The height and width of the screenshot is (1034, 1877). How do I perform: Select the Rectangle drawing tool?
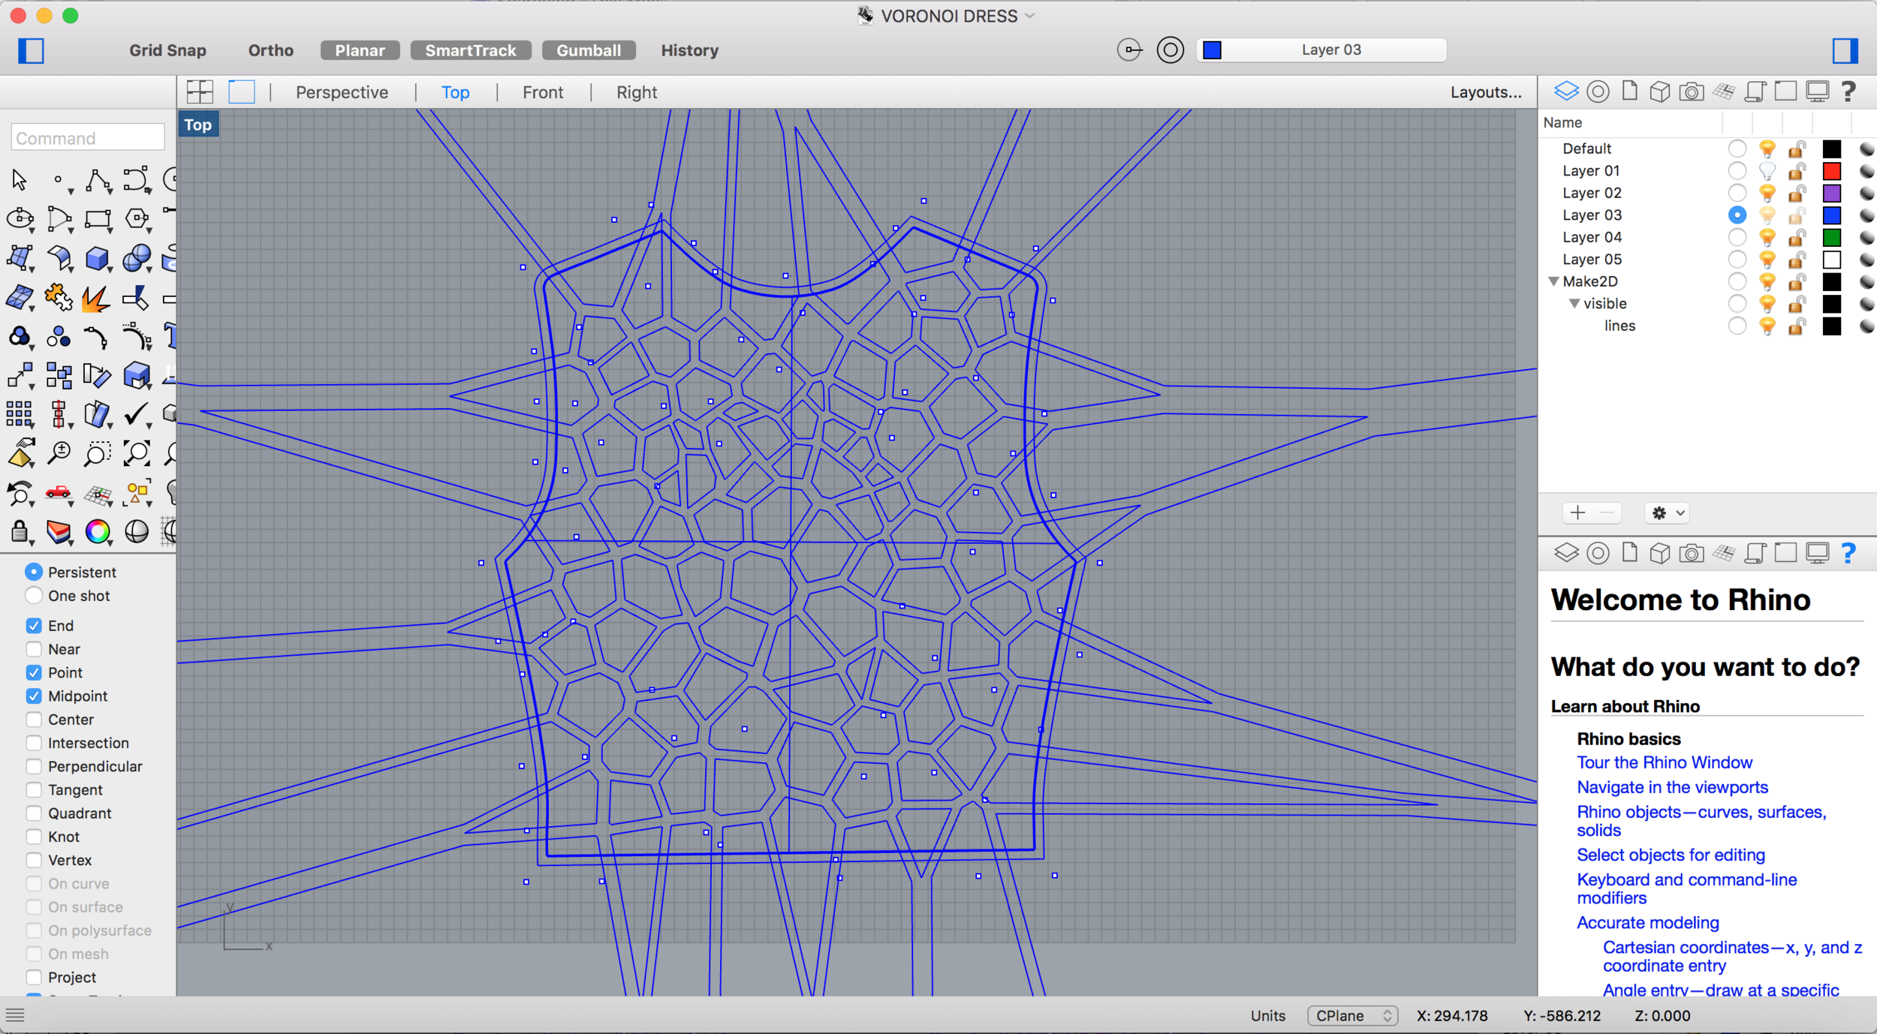(98, 219)
